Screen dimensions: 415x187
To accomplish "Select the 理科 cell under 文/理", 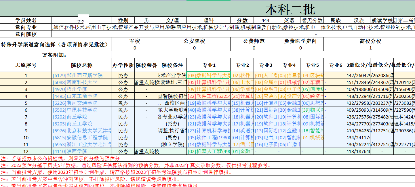I will tap(209, 20).
